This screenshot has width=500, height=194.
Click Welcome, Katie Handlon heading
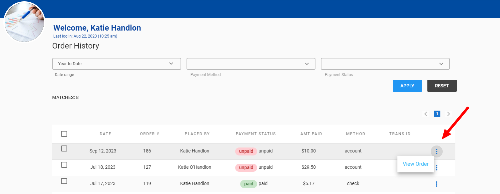click(97, 28)
